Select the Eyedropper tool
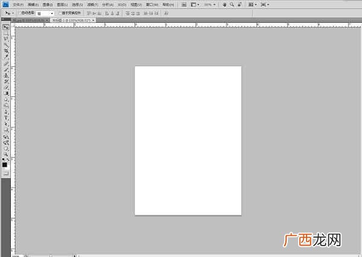This screenshot has width=362, height=257. pos(6,57)
